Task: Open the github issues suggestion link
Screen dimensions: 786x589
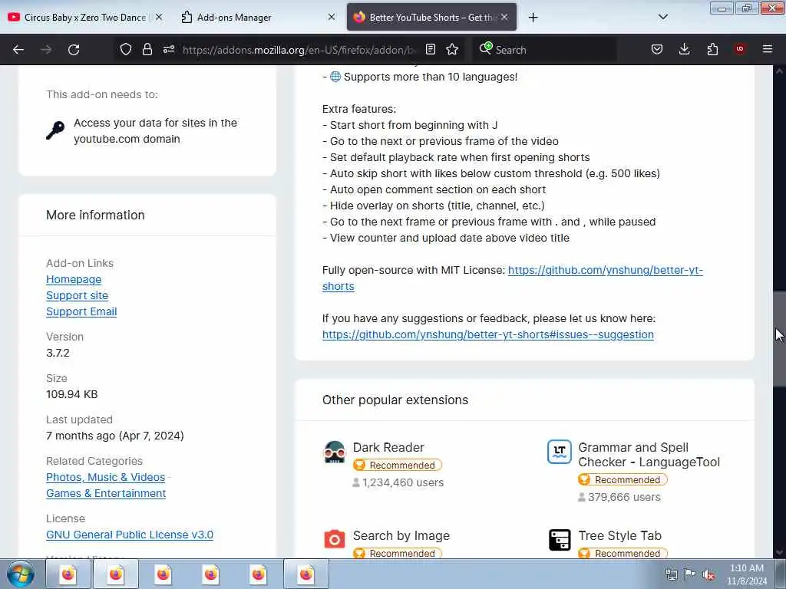Action: coord(487,334)
